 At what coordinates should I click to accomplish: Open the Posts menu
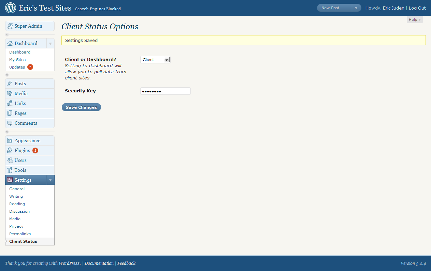pos(30,84)
